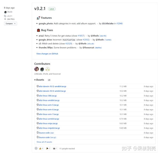160x155 pixels.
Task: Click foxxorcat contributor avatar
Action: coord(47,69)
